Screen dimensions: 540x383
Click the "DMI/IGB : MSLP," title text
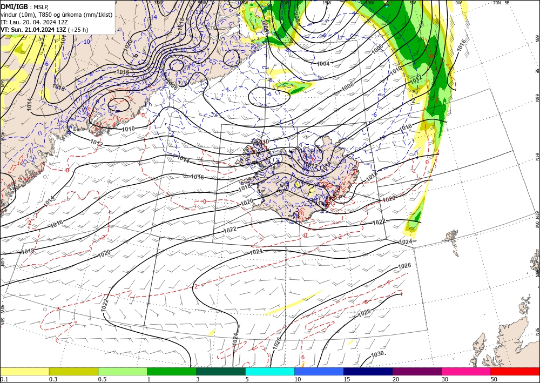tap(25, 6)
